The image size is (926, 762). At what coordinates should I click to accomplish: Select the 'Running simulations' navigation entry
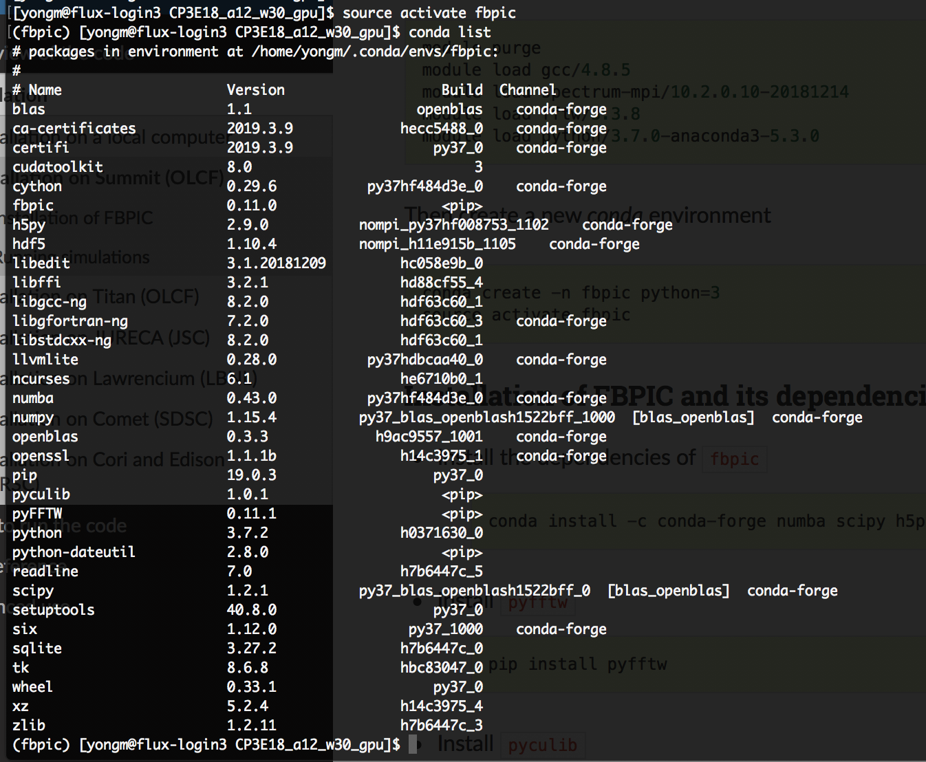pyautogui.click(x=76, y=257)
